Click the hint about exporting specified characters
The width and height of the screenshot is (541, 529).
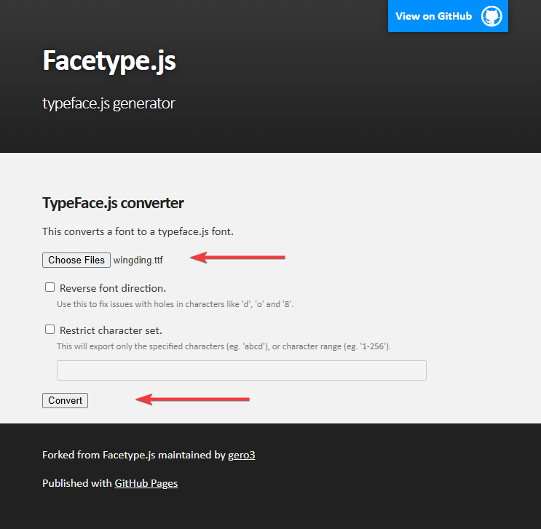tap(224, 346)
